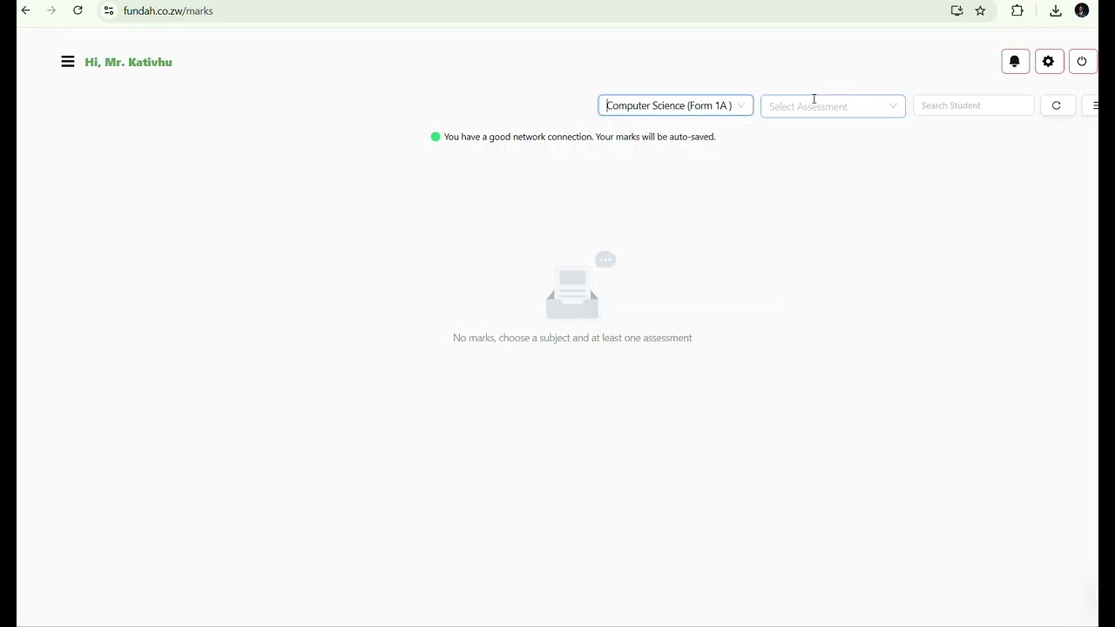
Task: Click the Search Student field
Action: pyautogui.click(x=974, y=105)
